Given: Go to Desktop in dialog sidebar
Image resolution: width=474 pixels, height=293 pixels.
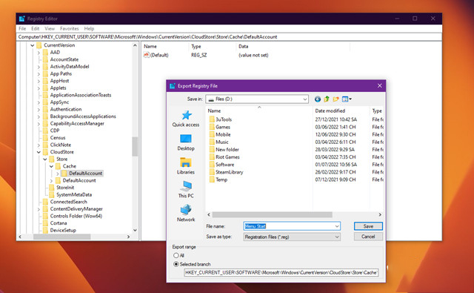Looking at the screenshot, I should pos(186,142).
